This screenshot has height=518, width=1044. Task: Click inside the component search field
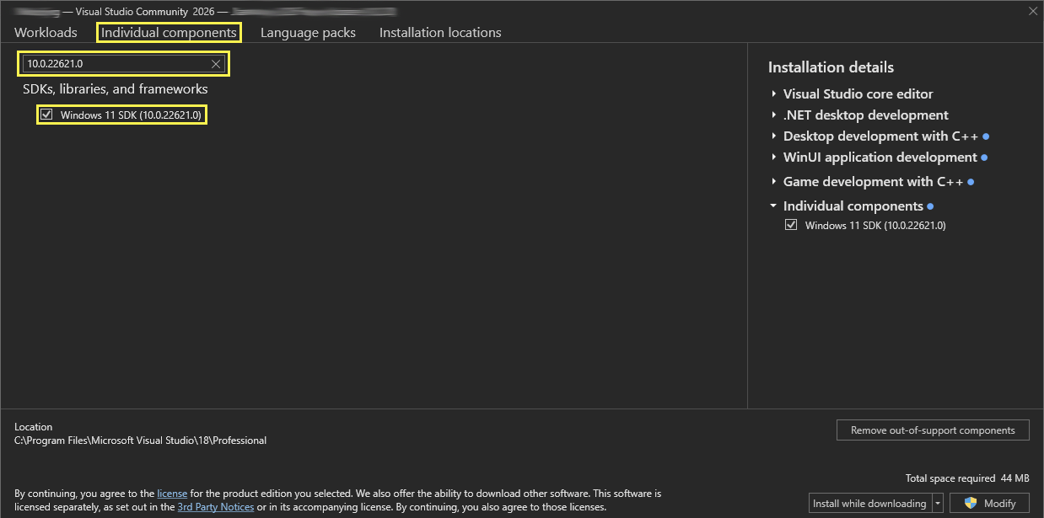[x=114, y=64]
